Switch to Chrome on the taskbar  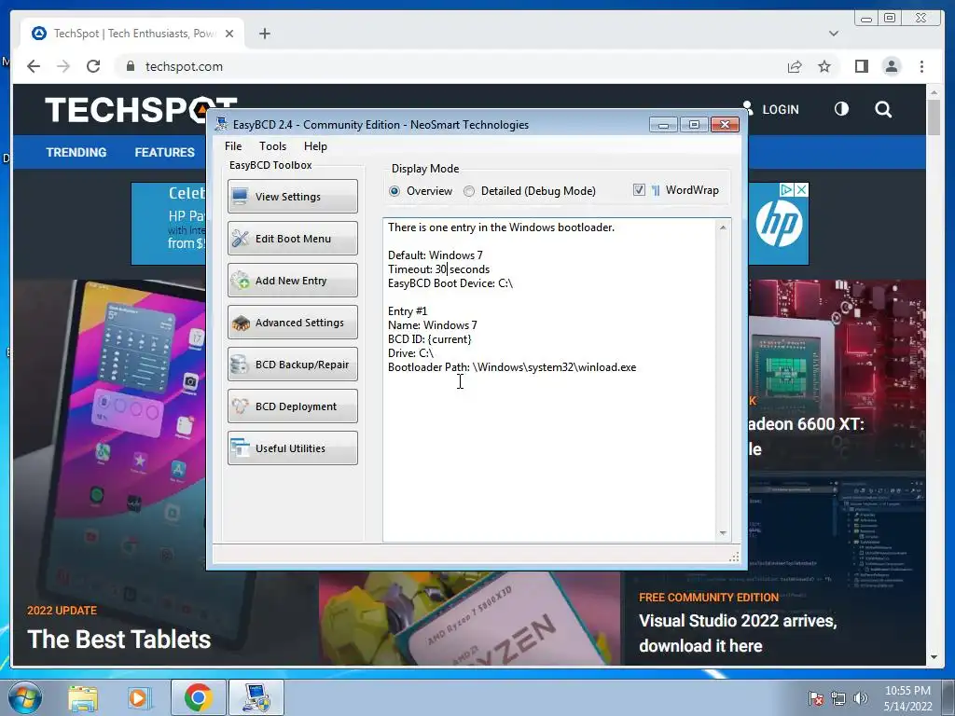[198, 697]
